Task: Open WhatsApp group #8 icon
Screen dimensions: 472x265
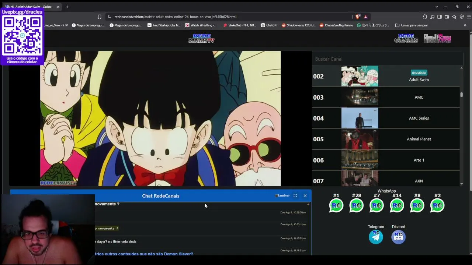Action: click(x=417, y=205)
